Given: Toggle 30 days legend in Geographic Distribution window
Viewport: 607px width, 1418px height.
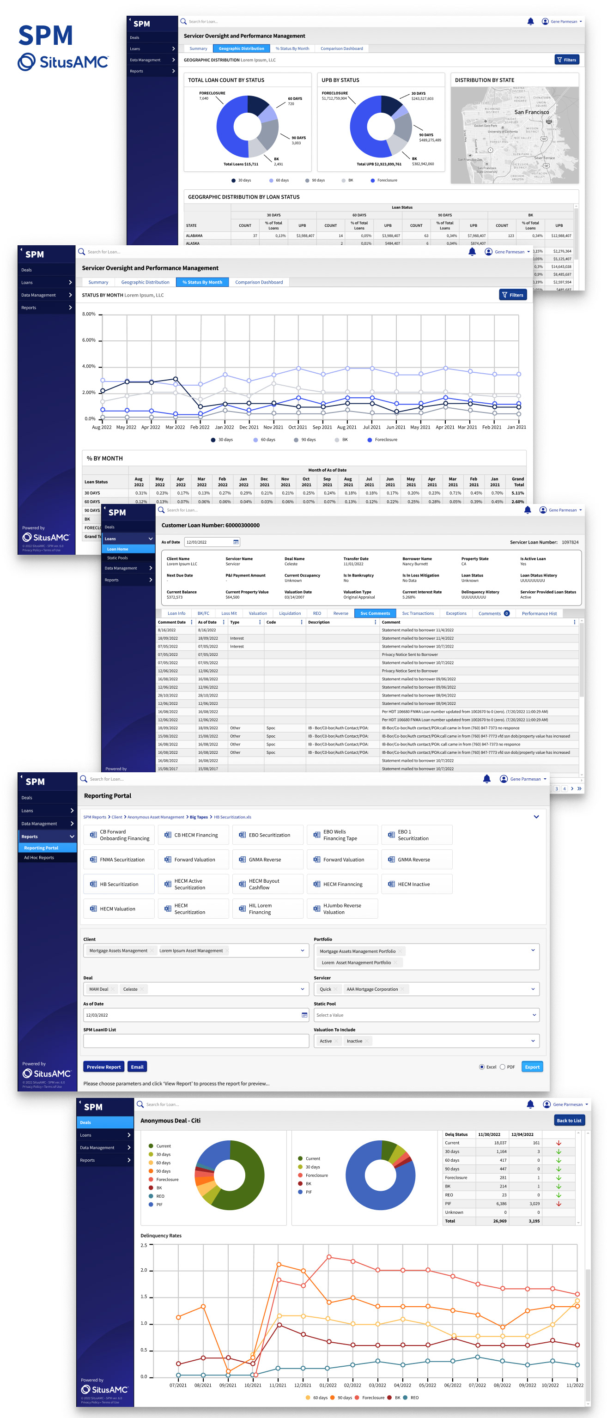Looking at the screenshot, I should coord(241,180).
